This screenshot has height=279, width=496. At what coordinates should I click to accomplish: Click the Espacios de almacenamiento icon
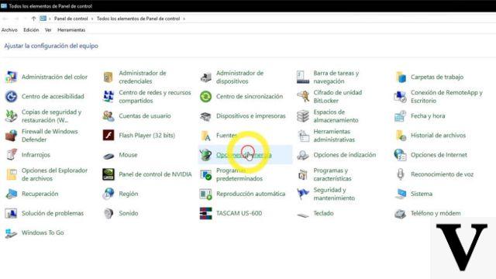click(x=303, y=116)
